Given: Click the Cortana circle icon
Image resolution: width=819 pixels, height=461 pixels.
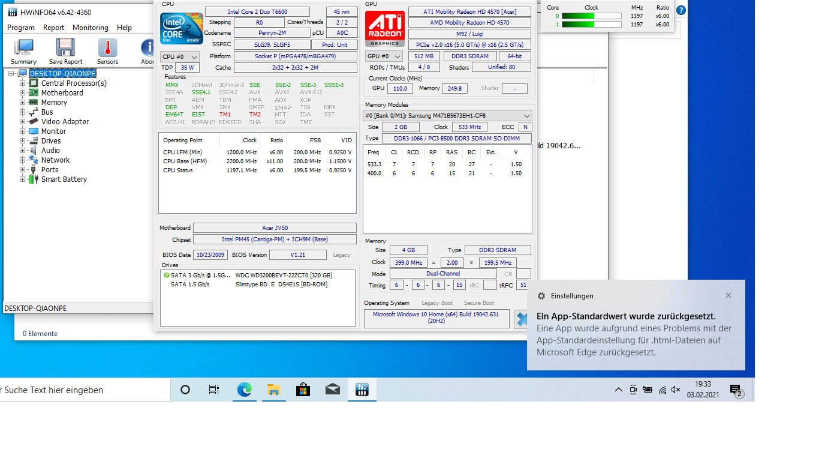Looking at the screenshot, I should coord(185,390).
